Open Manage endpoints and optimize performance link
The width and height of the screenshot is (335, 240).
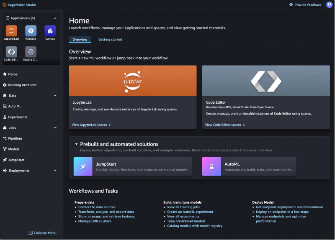[x=281, y=219]
